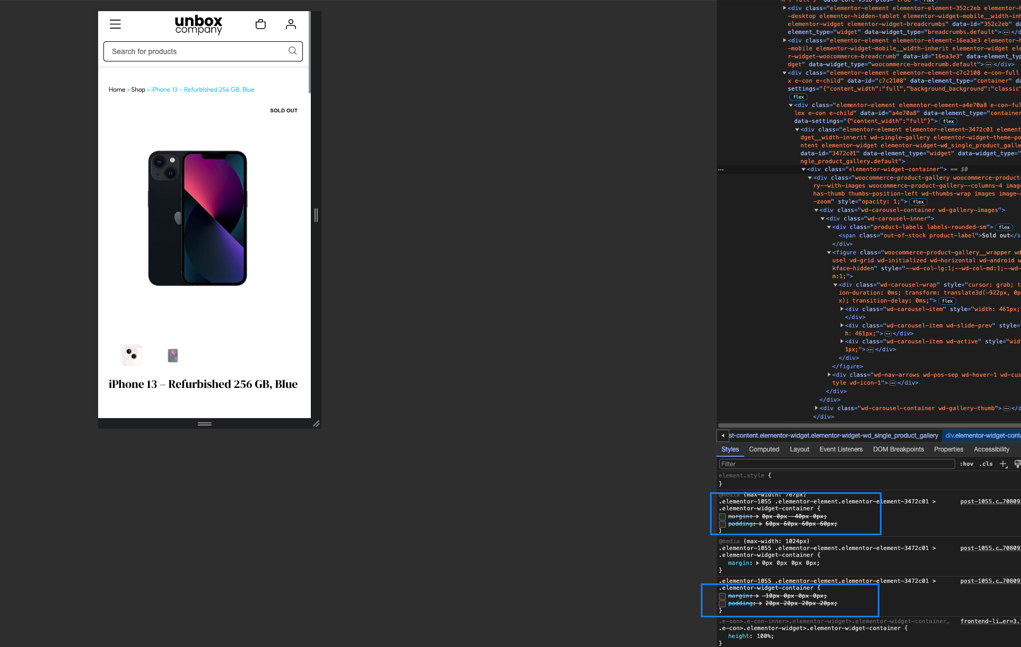This screenshot has width=1021, height=647.
Task: Toggle flex badge on product-labels div
Action: (x=1004, y=227)
